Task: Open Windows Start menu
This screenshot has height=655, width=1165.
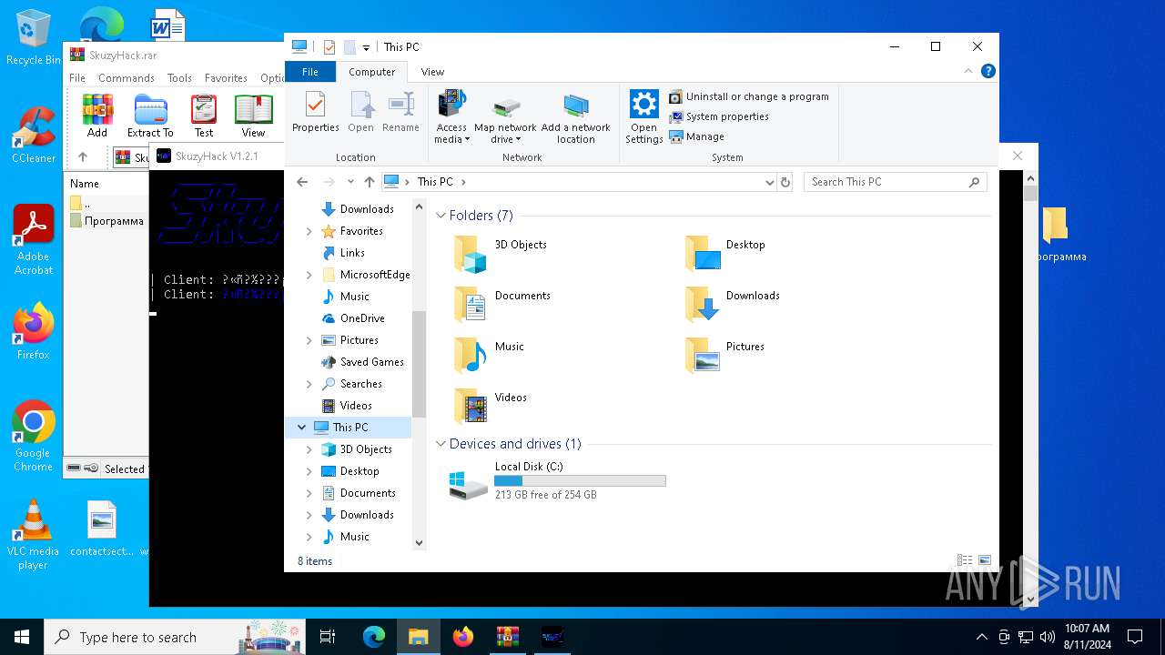Action: click(22, 637)
